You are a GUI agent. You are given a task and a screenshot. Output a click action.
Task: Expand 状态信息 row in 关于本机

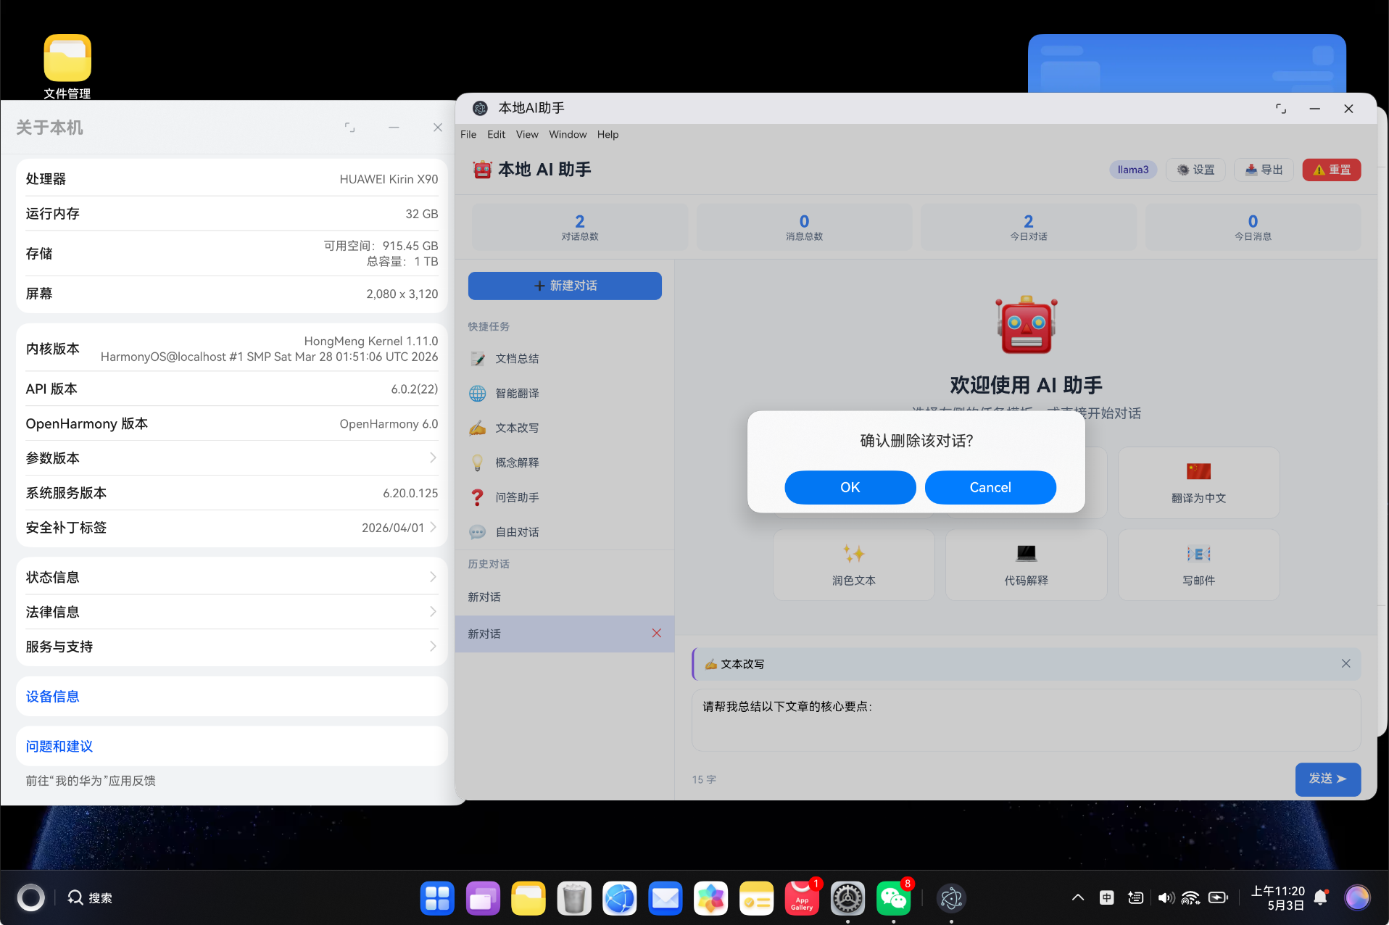click(231, 577)
